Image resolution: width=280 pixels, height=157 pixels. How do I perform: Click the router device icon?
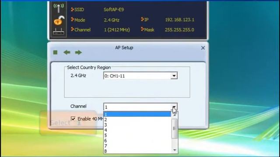pos(59,31)
